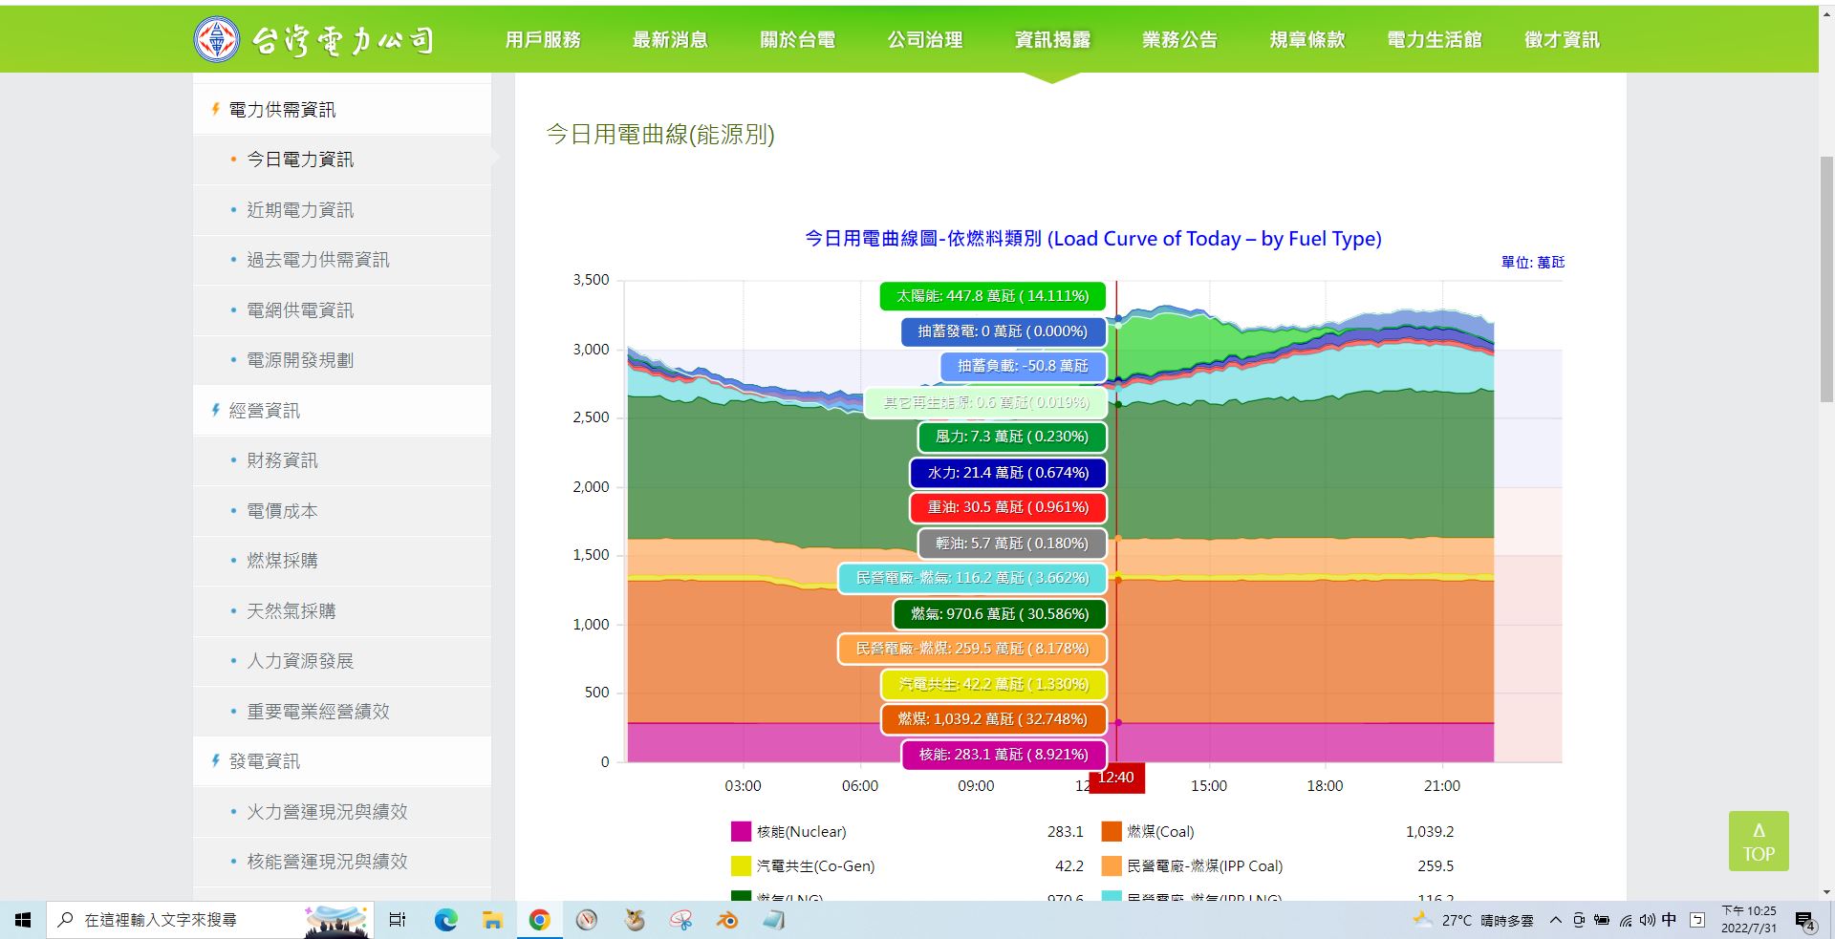Open the 徵才資訊 menu
The width and height of the screenshot is (1835, 939).
(x=1562, y=39)
